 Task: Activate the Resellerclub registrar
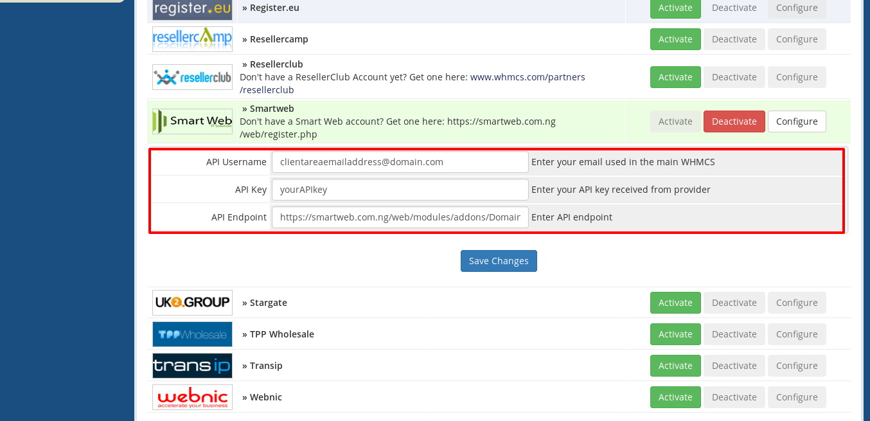tap(675, 77)
